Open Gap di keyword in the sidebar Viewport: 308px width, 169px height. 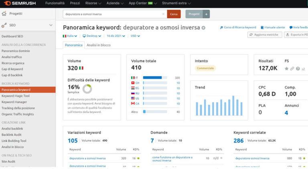[x=12, y=69]
